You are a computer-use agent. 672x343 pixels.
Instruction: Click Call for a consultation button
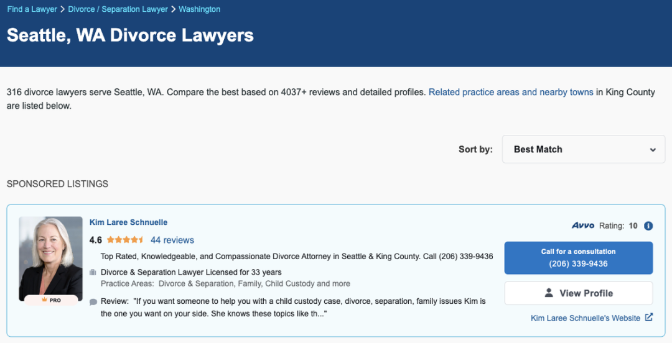coord(579,258)
